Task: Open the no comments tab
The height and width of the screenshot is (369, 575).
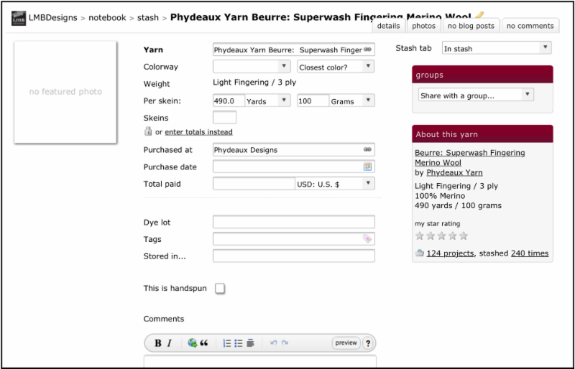Action: point(530,26)
